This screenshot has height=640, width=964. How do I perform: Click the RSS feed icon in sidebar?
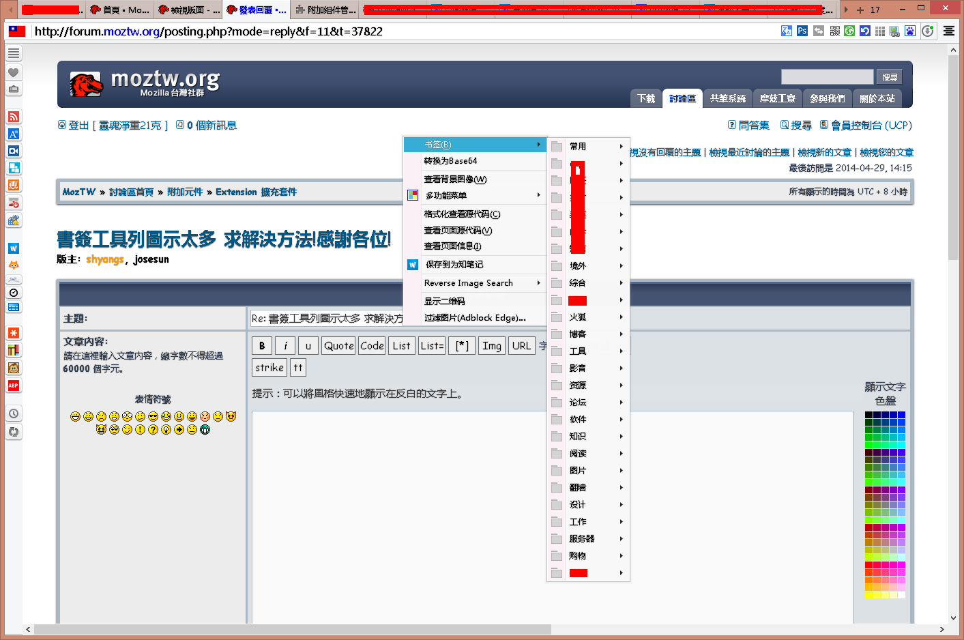(x=14, y=117)
